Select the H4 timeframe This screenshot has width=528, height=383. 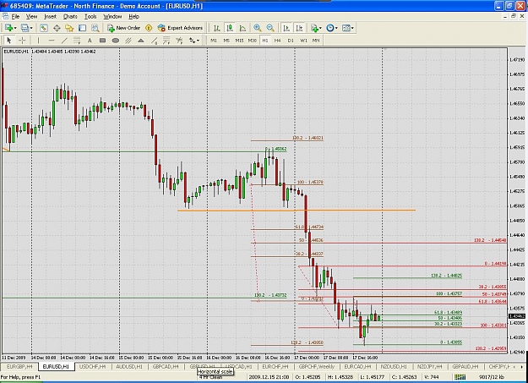[x=277, y=41]
